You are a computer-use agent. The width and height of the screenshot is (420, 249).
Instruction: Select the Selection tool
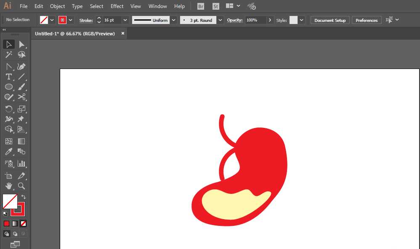pos(9,44)
